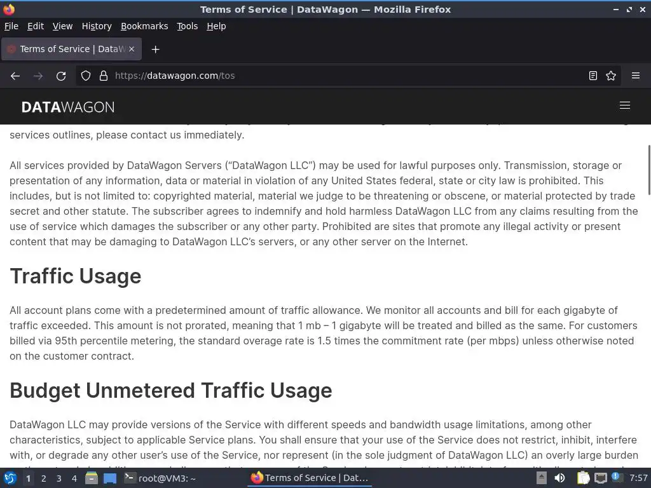Viewport: 651px width, 488px height.
Task: Go back to the previous page
Action: (15, 76)
